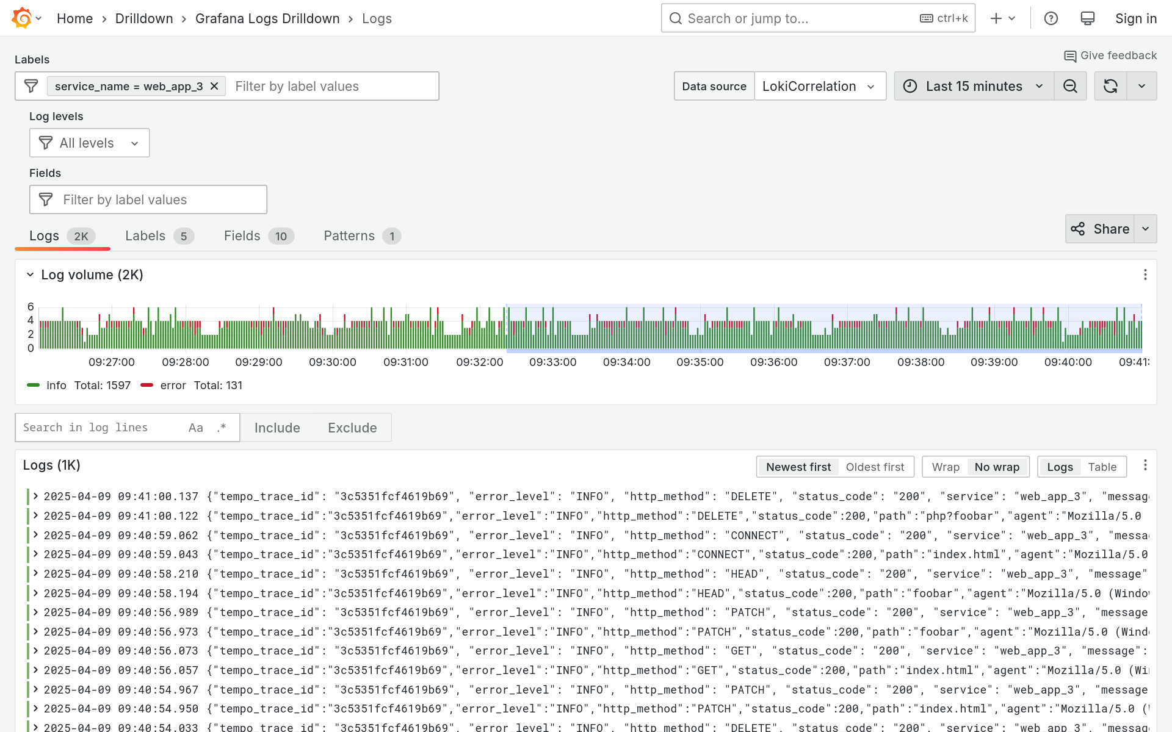Switch to the Labels tab

(159, 236)
